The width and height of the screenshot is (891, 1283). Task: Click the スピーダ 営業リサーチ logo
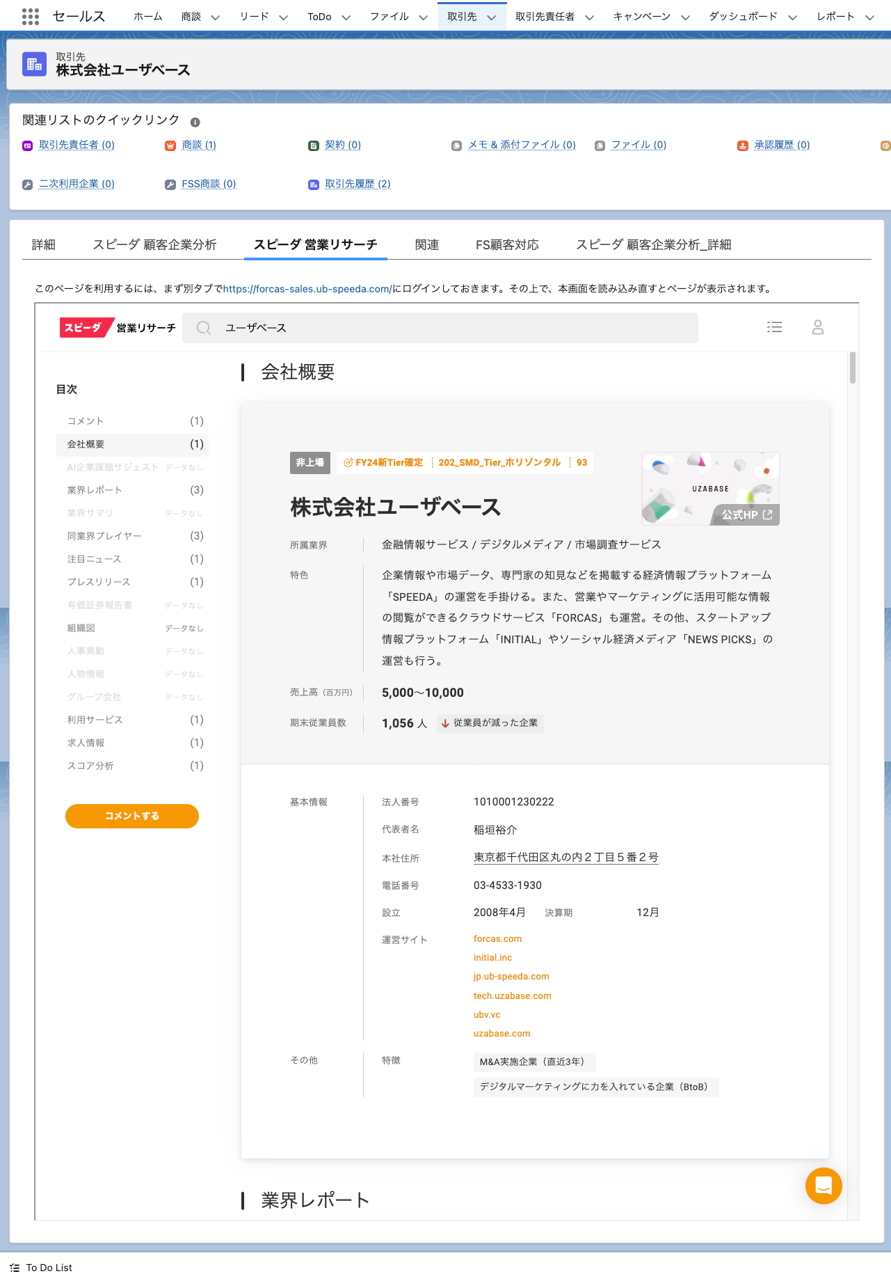[x=118, y=327]
